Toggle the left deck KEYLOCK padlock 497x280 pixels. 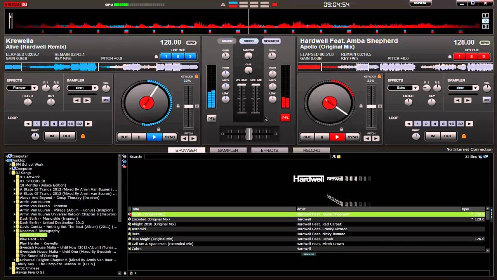[x=196, y=77]
